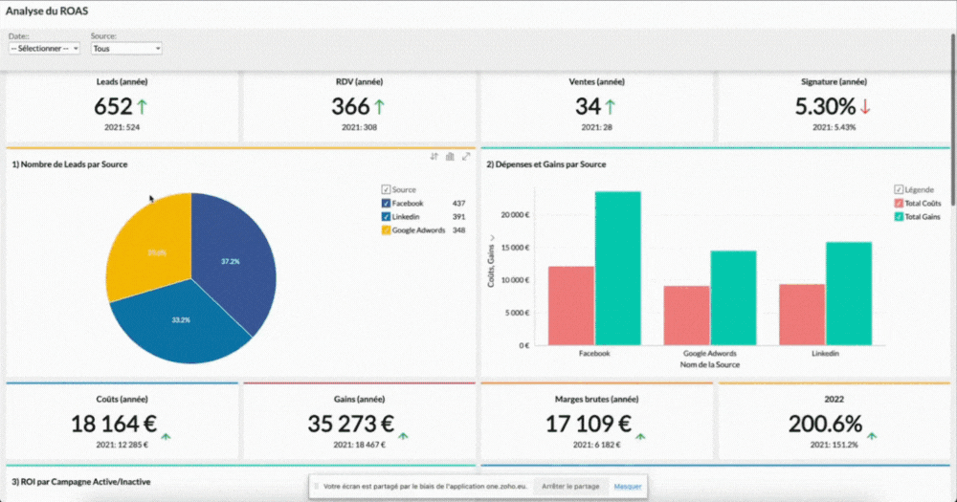Click the green up arrow beside Ventes 34
Screen dimensions: 957x502
coord(610,106)
